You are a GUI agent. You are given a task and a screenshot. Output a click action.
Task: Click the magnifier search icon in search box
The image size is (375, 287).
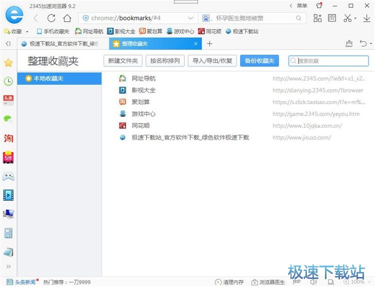click(298, 18)
